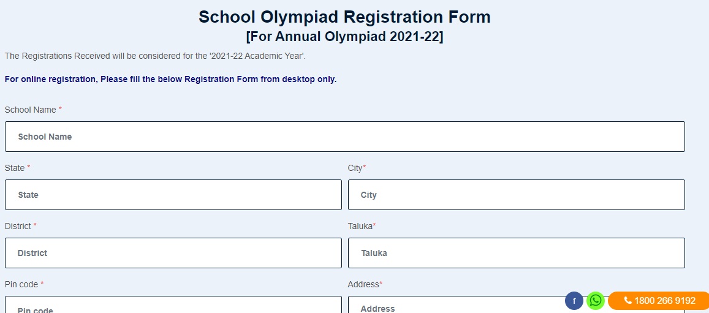Open the Facebook page icon
Image resolution: width=709 pixels, height=313 pixels.
(574, 301)
